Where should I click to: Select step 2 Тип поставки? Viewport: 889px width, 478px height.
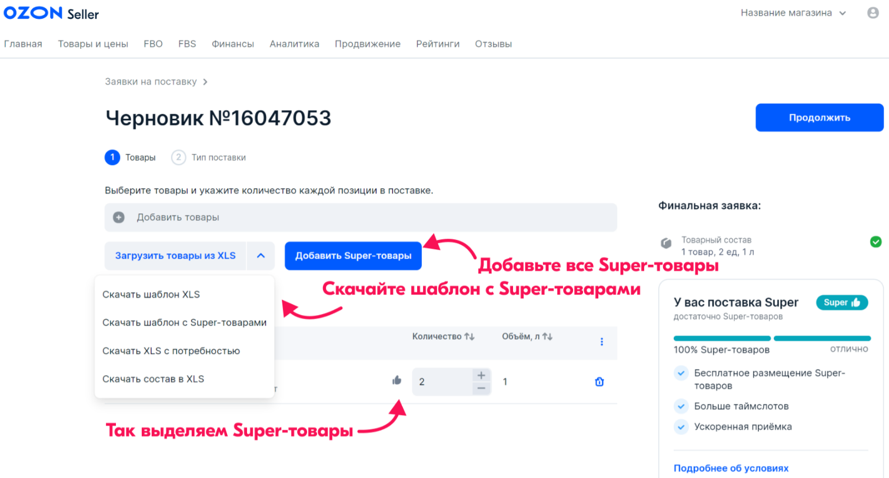tap(209, 158)
